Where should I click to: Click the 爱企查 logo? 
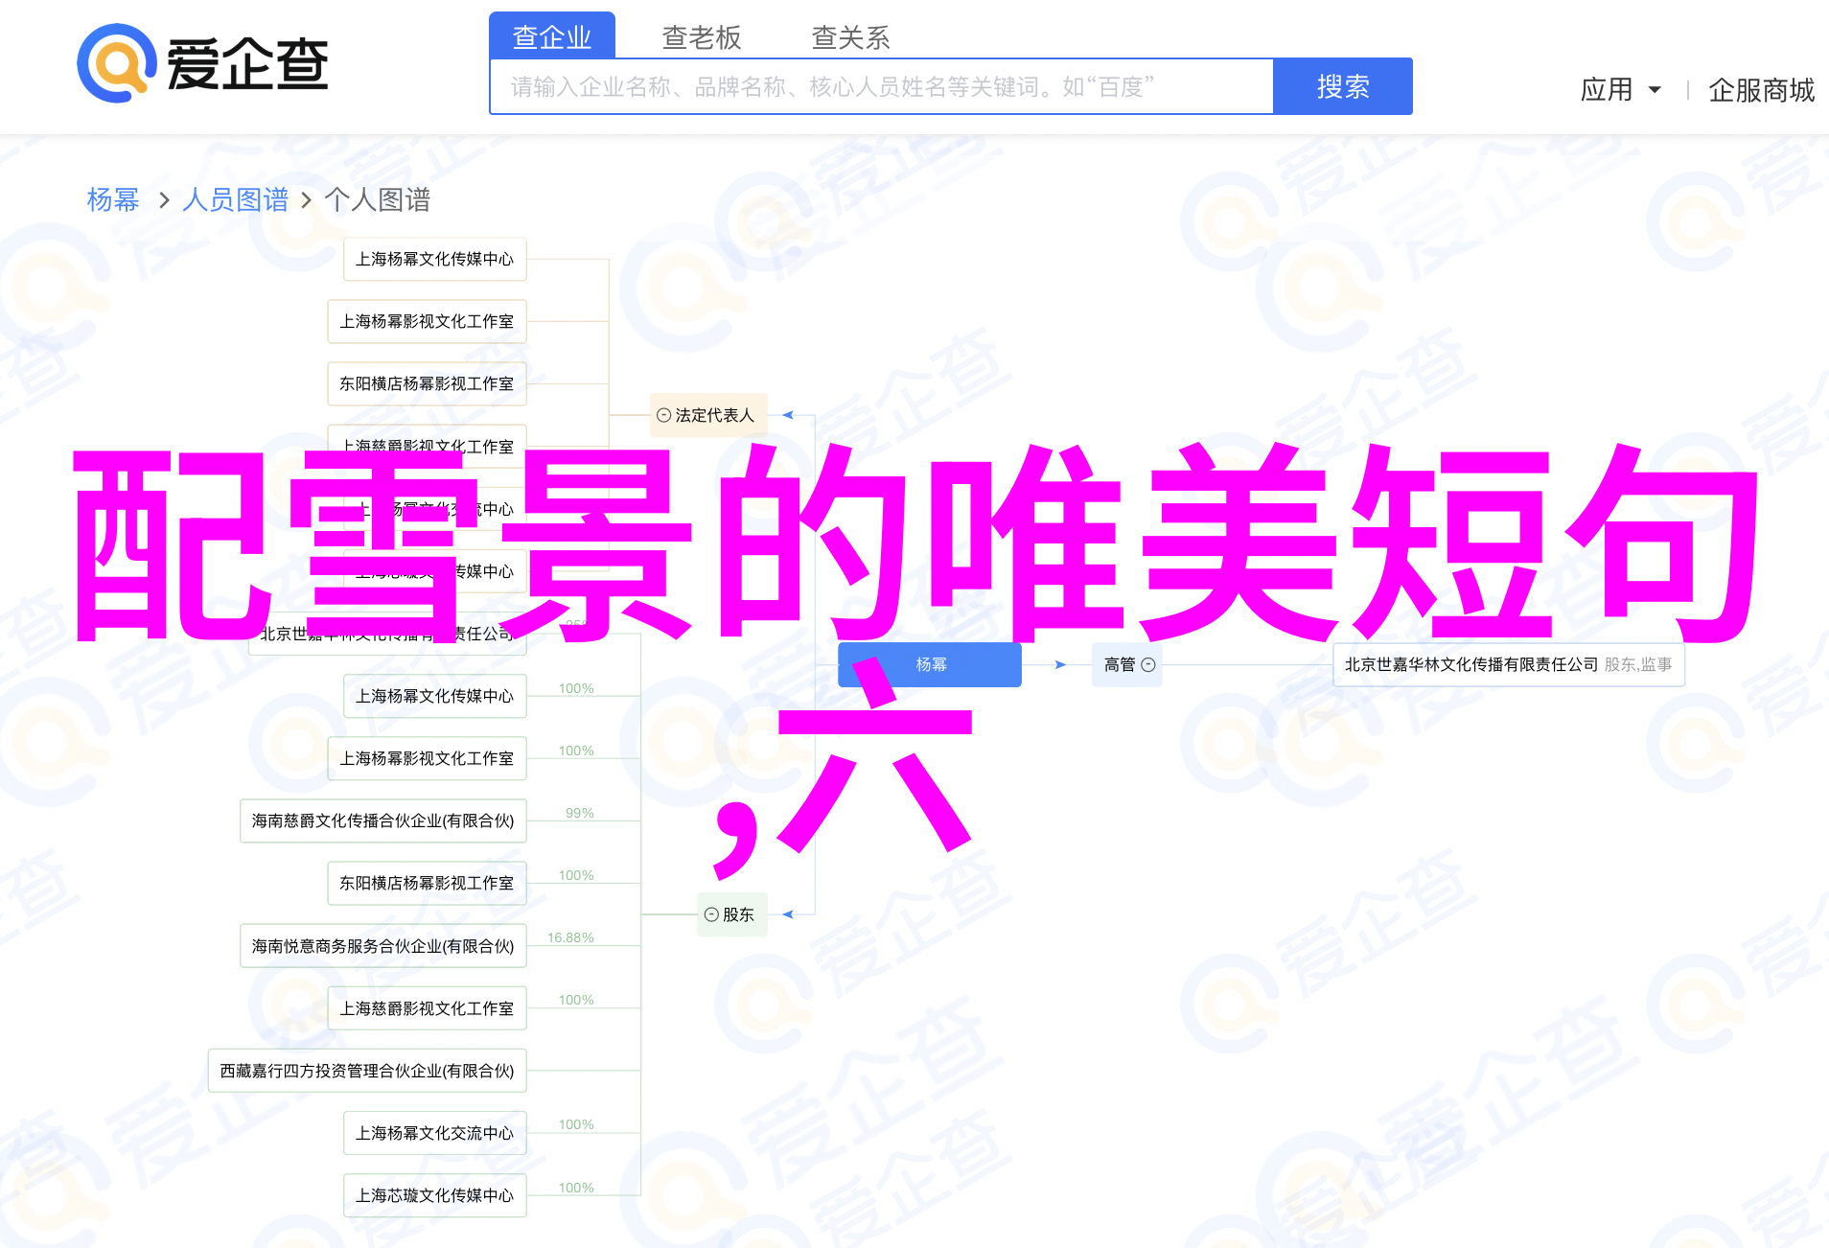[x=203, y=63]
